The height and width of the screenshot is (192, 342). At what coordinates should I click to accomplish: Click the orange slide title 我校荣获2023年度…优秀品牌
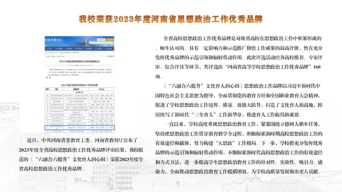pyautogui.click(x=171, y=19)
